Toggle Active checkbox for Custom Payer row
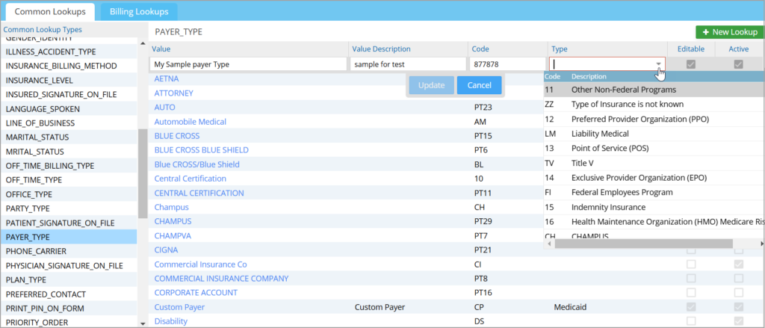The height and width of the screenshot is (328, 765). [738, 307]
